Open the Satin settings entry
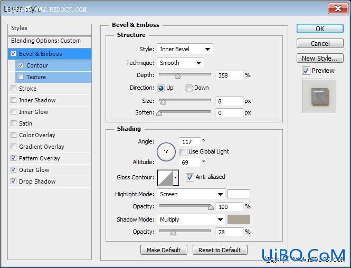 pyautogui.click(x=25, y=123)
